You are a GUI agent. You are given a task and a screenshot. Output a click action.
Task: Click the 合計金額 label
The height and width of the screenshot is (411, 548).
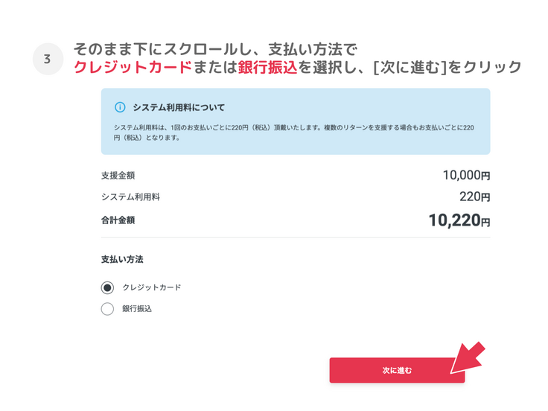click(x=118, y=220)
